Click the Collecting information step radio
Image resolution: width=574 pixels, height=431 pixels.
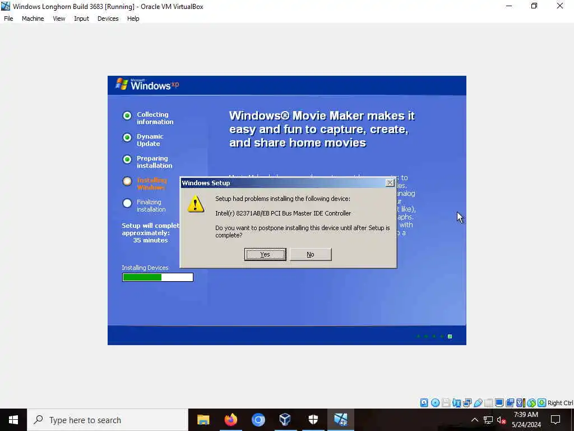pos(127,116)
